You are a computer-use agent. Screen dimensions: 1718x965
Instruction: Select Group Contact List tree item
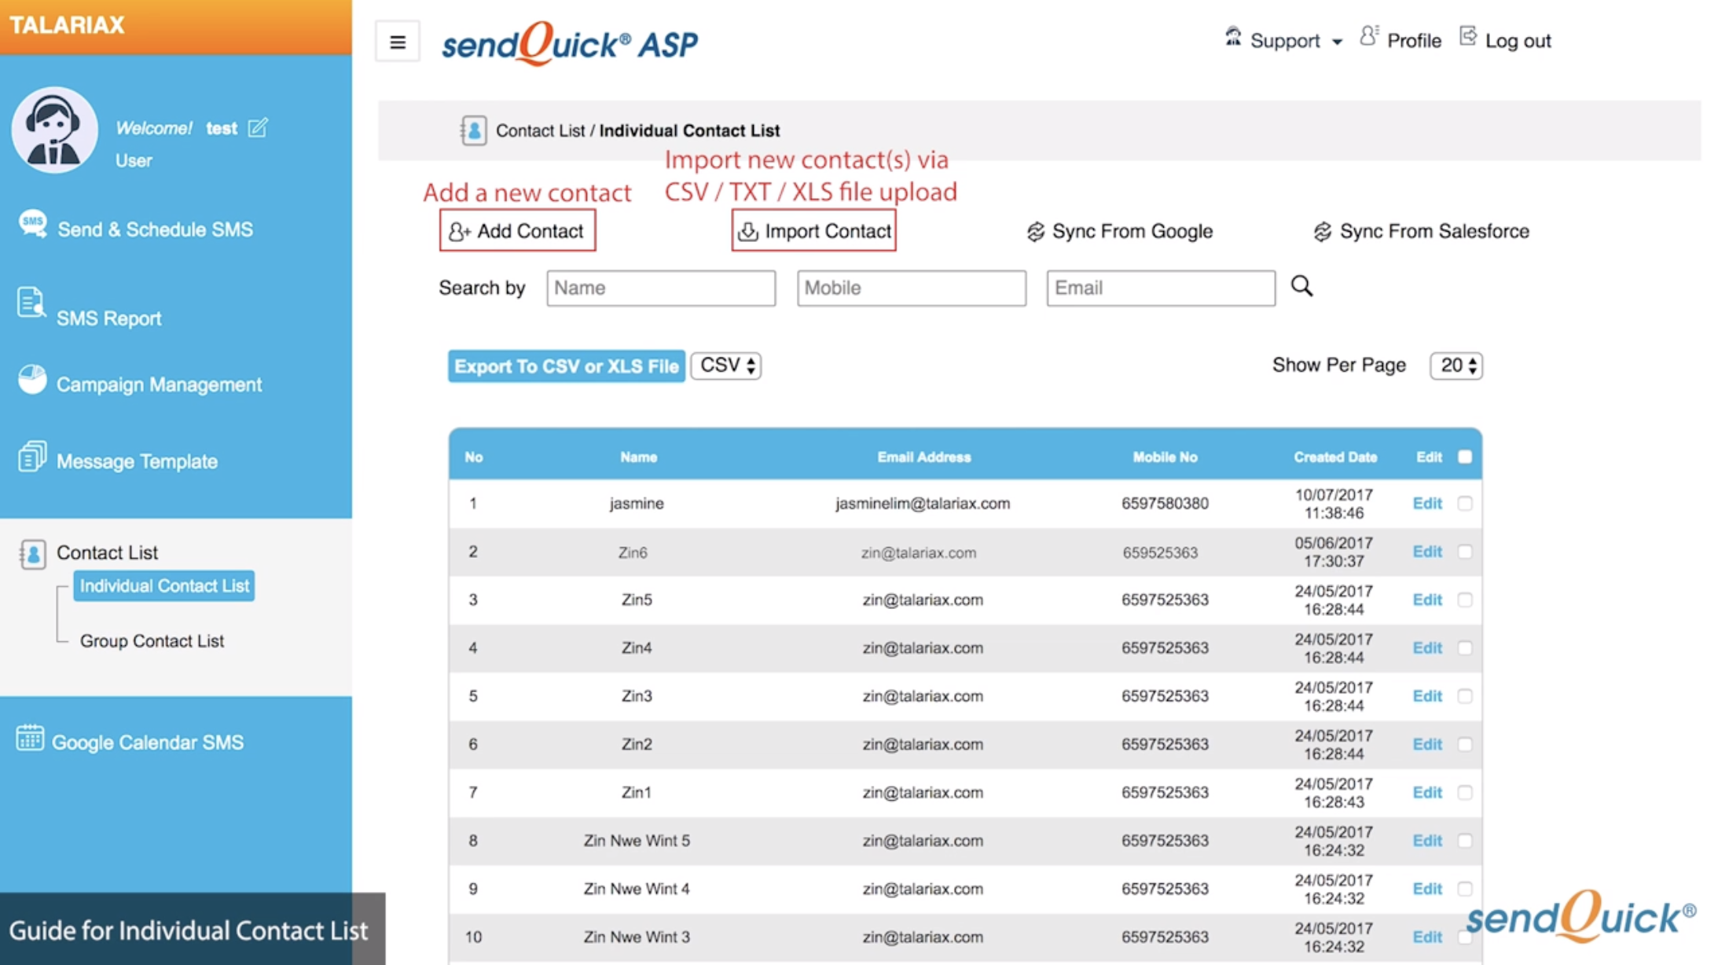[152, 640]
